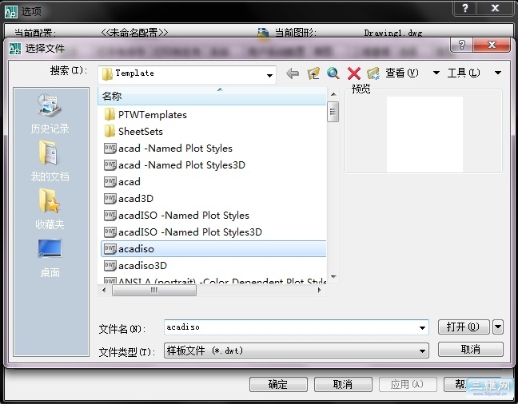The height and width of the screenshot is (404, 518).
Task: Select acad -Named Plot Styles3D template
Action: (x=174, y=165)
